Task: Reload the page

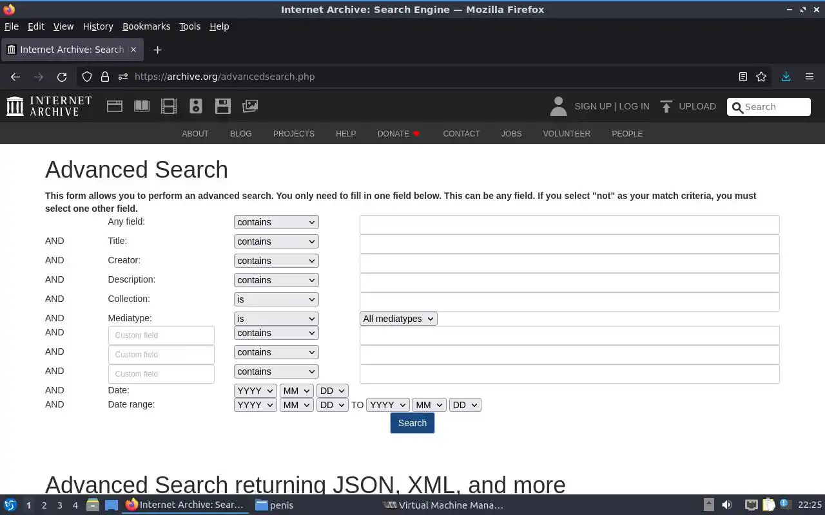Action: click(x=62, y=77)
